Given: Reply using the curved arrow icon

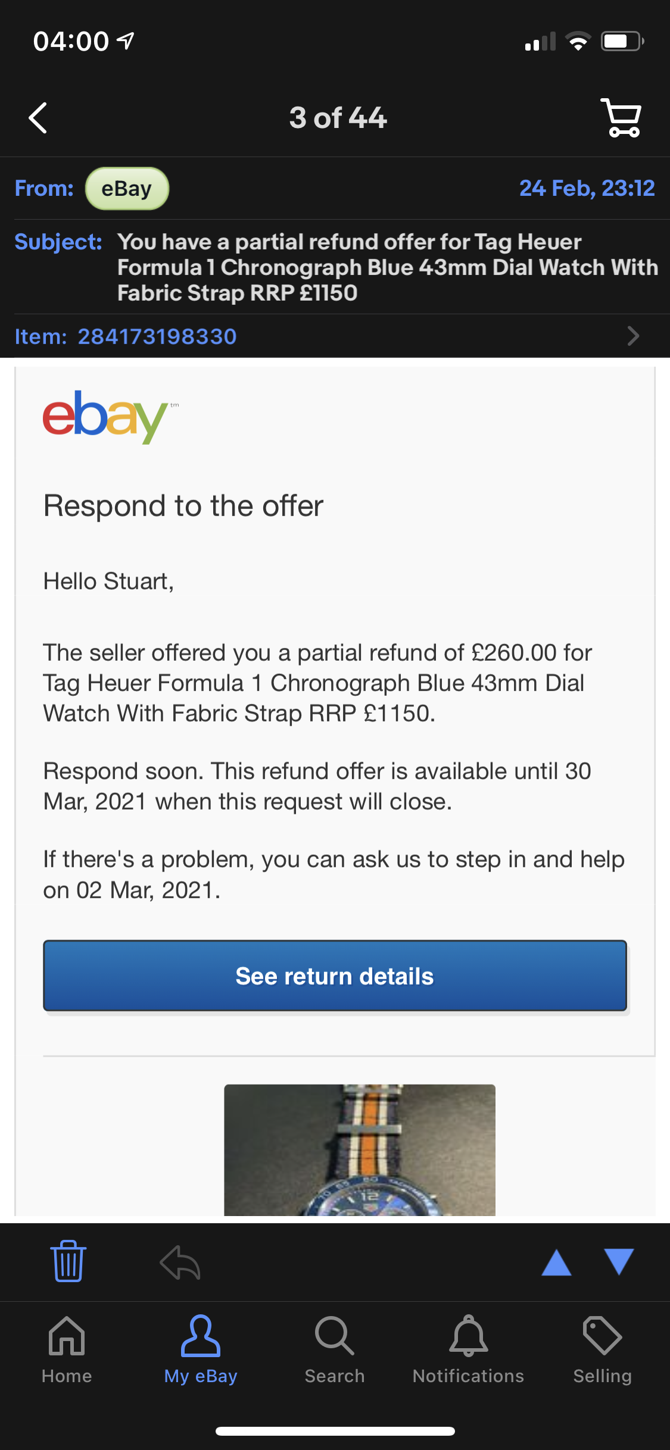Looking at the screenshot, I should (x=180, y=1262).
